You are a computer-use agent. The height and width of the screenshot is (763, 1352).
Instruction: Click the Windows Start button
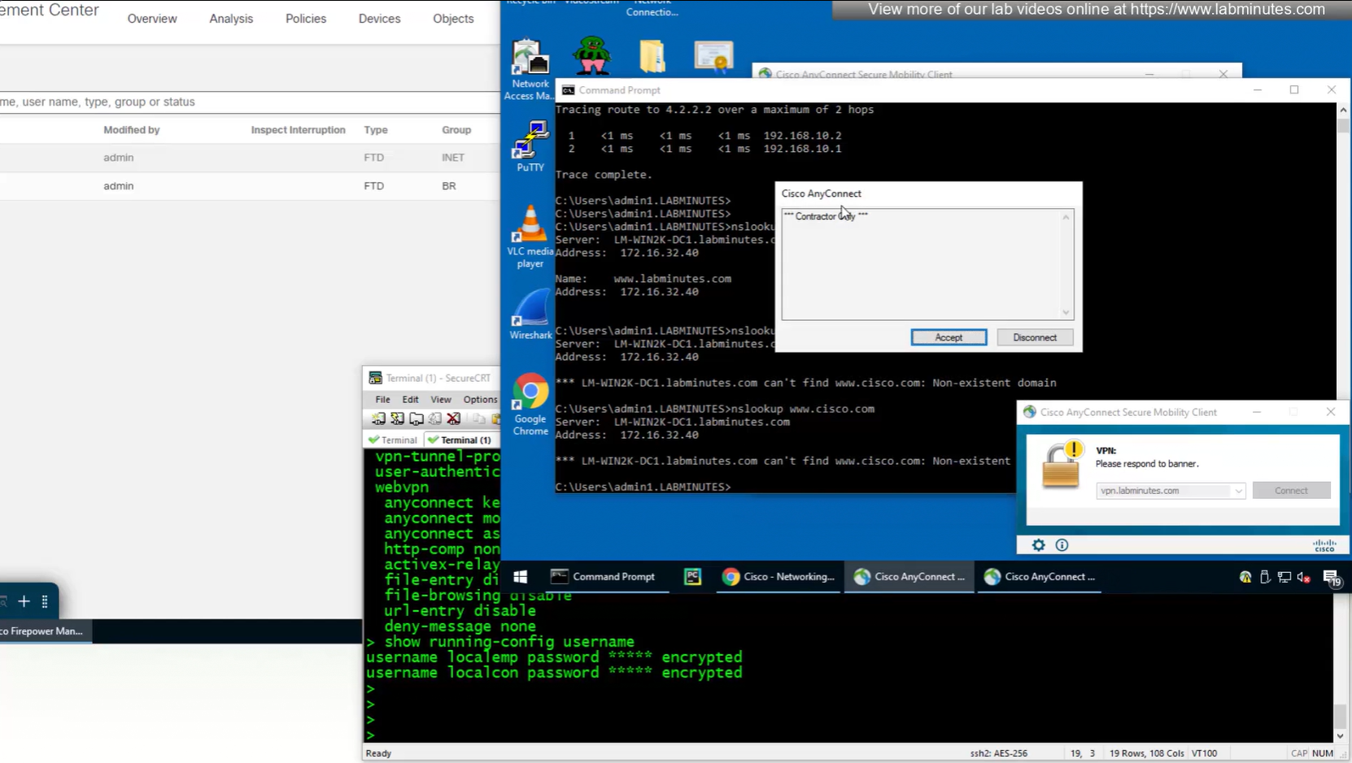pyautogui.click(x=521, y=577)
